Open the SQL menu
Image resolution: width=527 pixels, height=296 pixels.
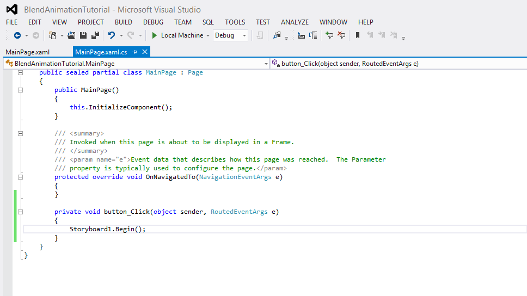208,22
